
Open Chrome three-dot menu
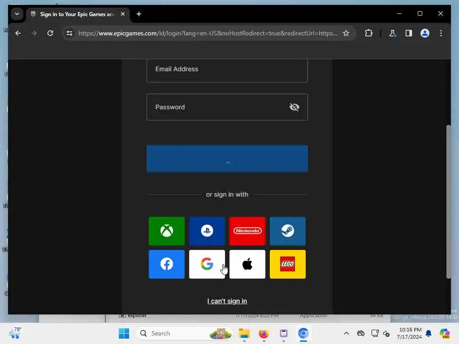(441, 33)
